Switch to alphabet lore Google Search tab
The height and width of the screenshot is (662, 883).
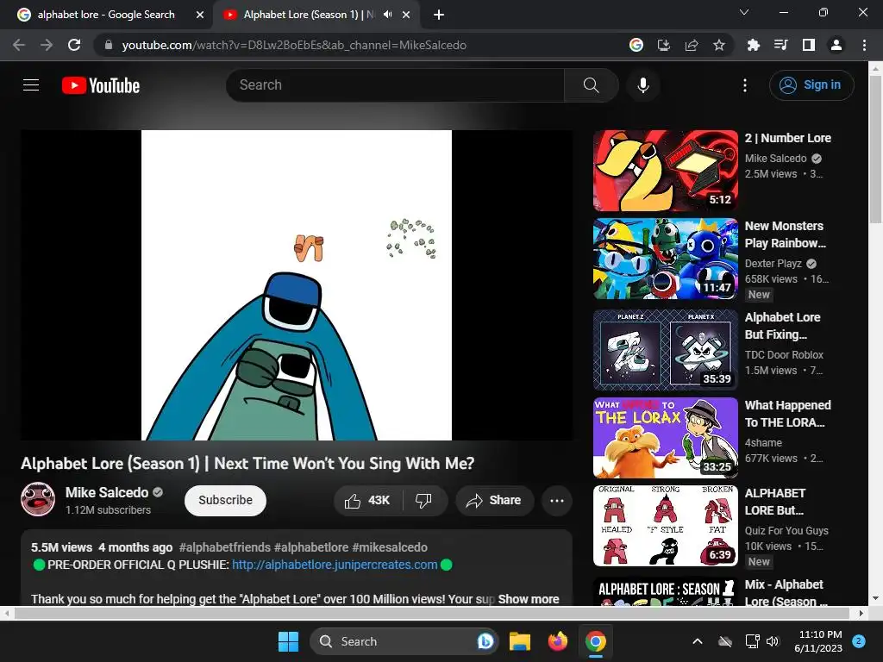(x=106, y=15)
